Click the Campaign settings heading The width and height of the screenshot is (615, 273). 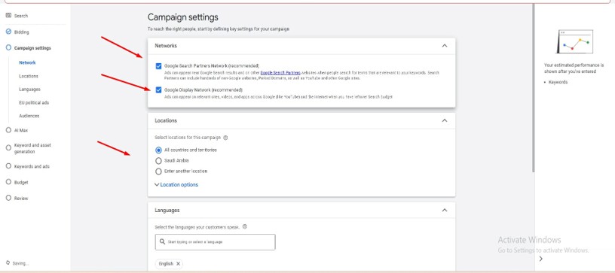click(183, 17)
